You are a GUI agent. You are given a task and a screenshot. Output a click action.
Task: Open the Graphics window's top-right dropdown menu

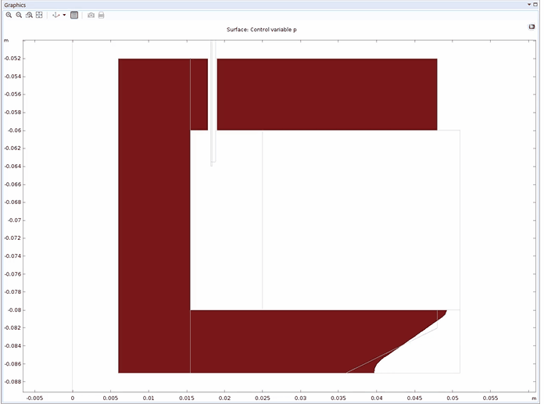click(529, 5)
